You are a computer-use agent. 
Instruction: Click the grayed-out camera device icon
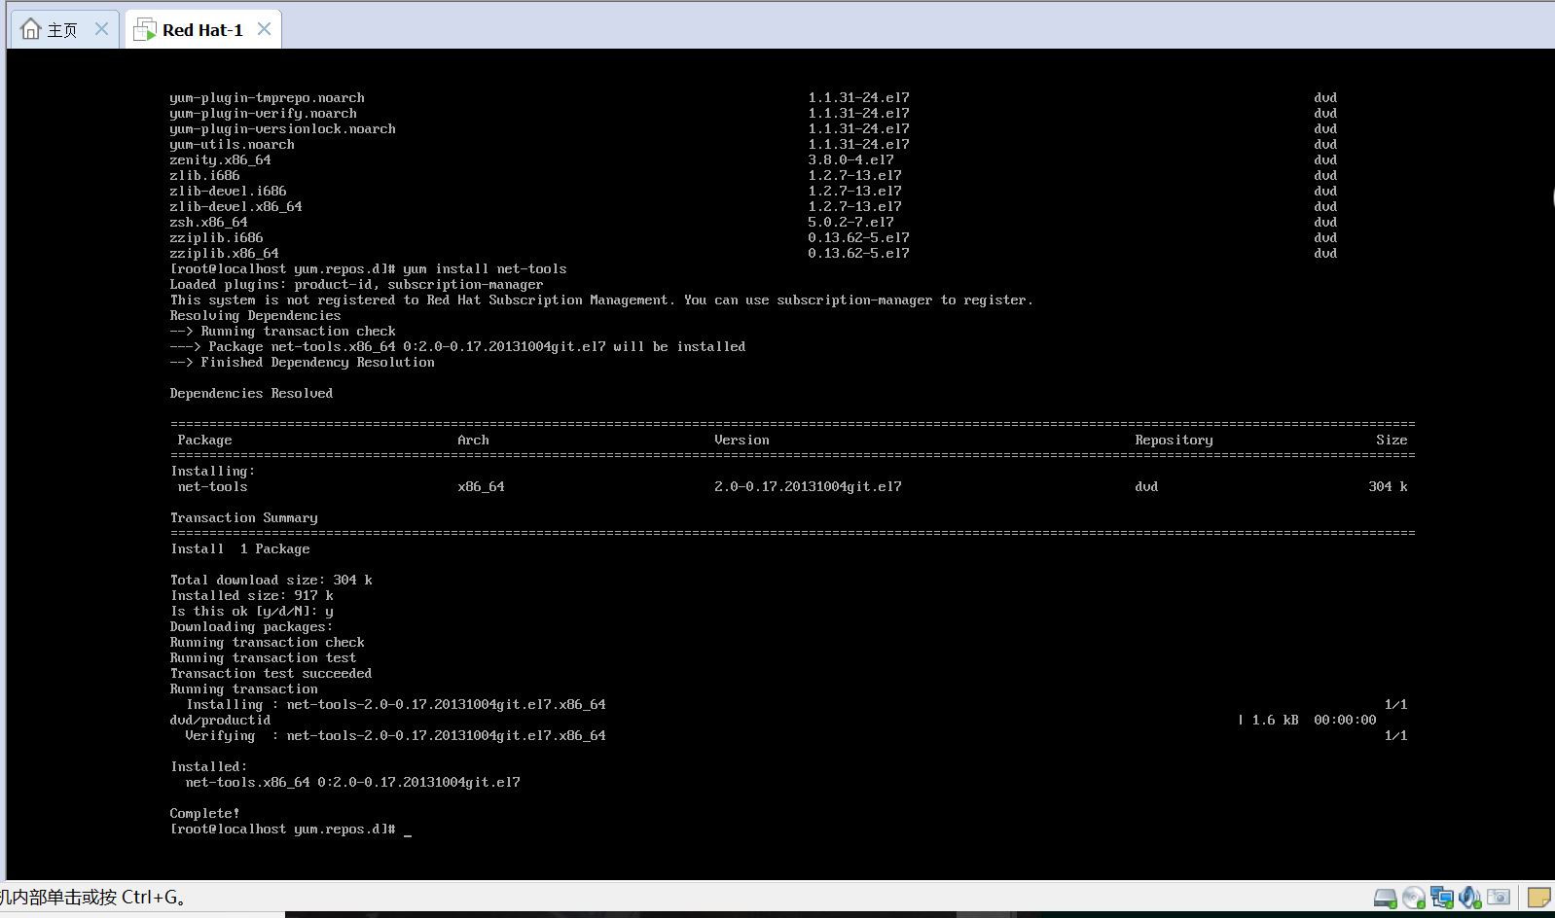pos(1500,898)
